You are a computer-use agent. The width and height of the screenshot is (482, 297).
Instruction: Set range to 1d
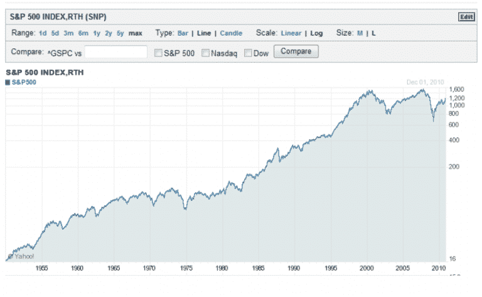(43, 33)
